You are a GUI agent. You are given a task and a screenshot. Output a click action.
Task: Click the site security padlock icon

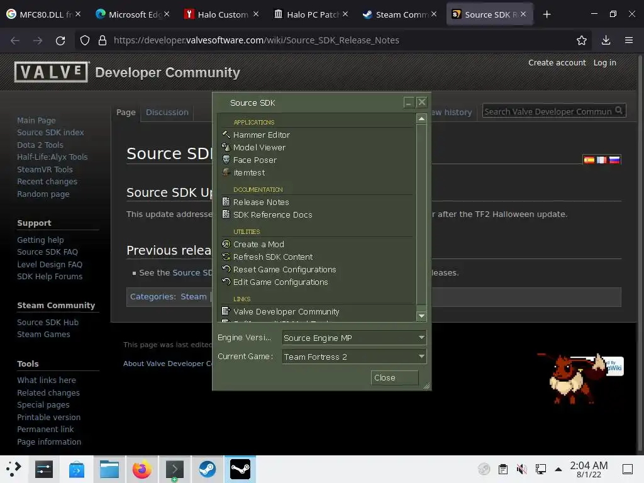103,40
